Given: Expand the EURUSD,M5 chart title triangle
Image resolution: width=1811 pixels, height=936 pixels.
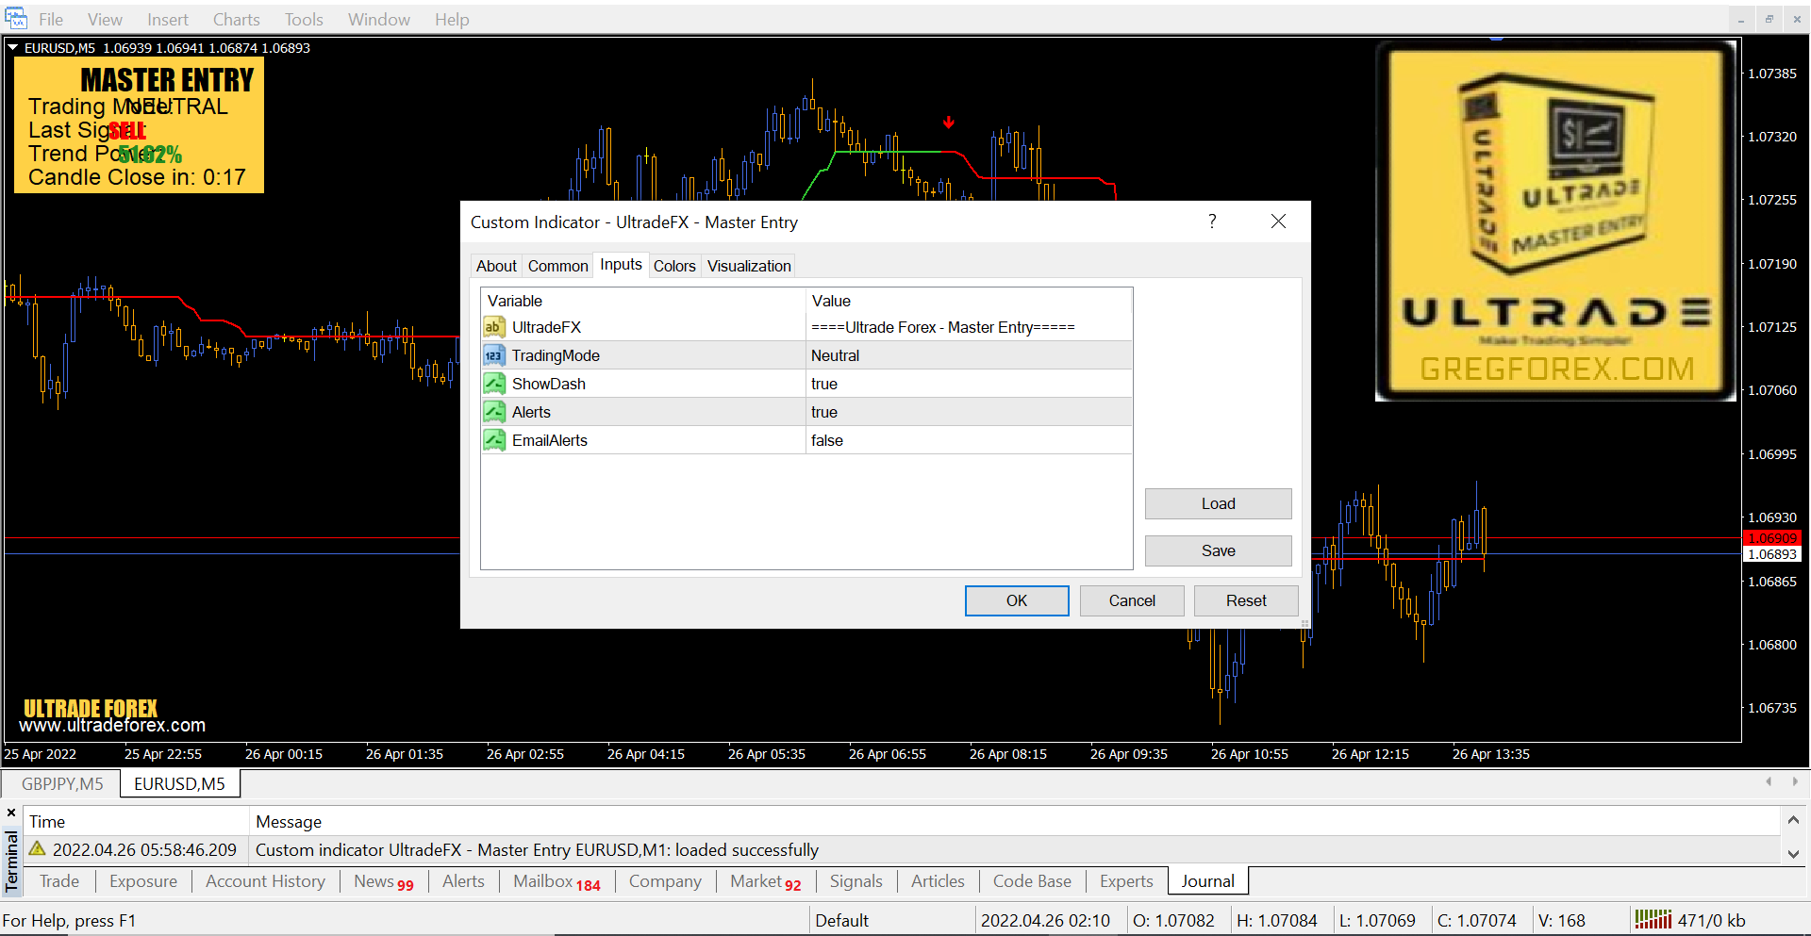Looking at the screenshot, I should click(13, 47).
